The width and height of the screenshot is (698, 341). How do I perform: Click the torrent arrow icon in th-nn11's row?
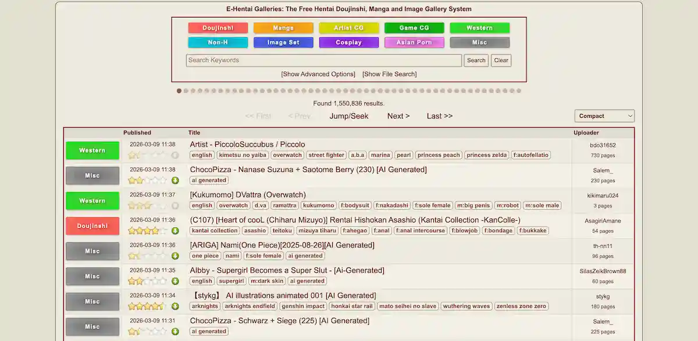(x=175, y=256)
